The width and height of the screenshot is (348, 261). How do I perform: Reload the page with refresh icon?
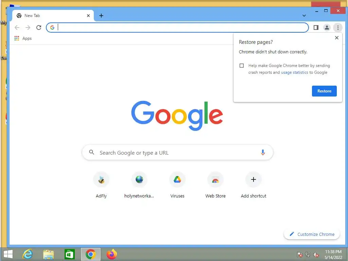click(39, 28)
